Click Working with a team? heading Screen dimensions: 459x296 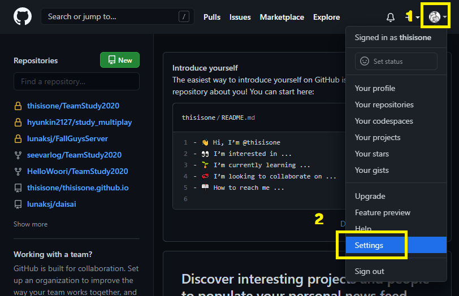[x=53, y=254]
